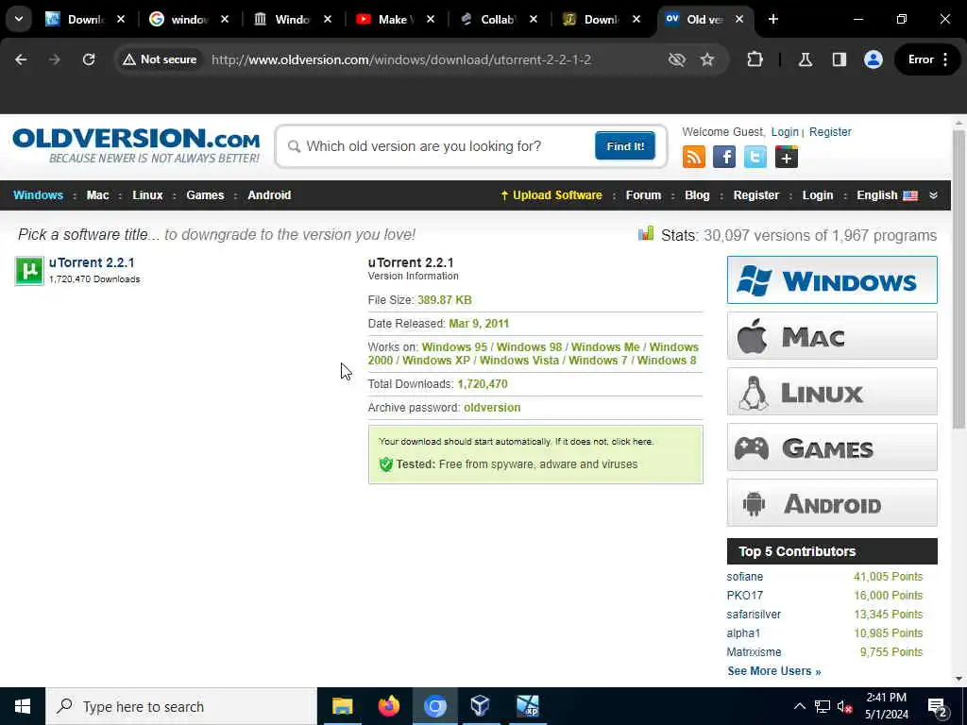This screenshot has width=967, height=725.
Task: Open the network tray icon
Action: pos(823,707)
